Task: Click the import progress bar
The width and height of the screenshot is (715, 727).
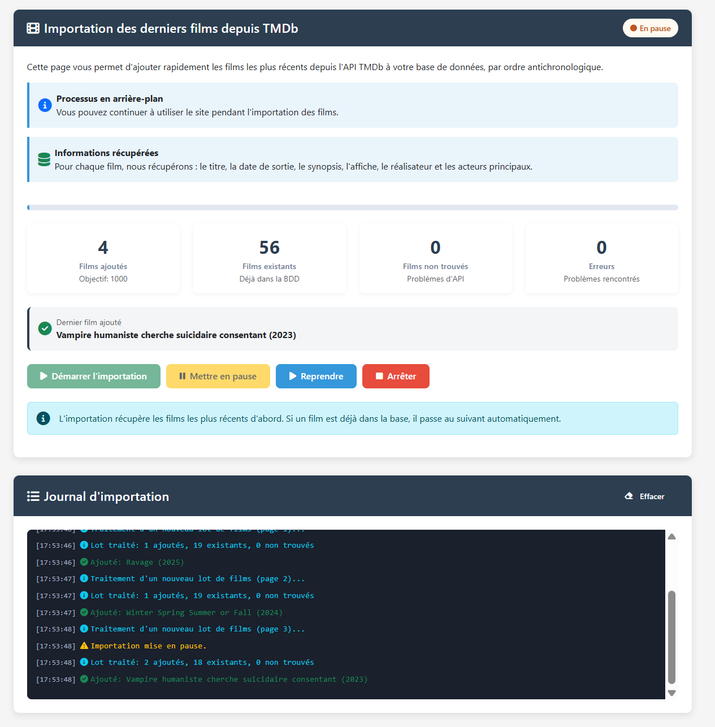Action: (x=353, y=207)
